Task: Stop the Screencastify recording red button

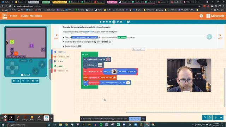Action: tap(5, 120)
